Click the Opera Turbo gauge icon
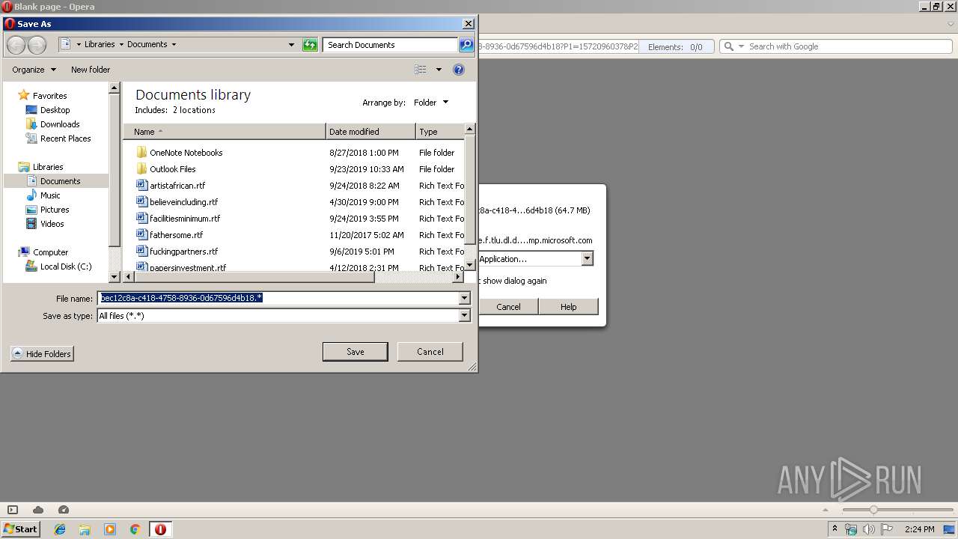958x539 pixels. pos(64,510)
